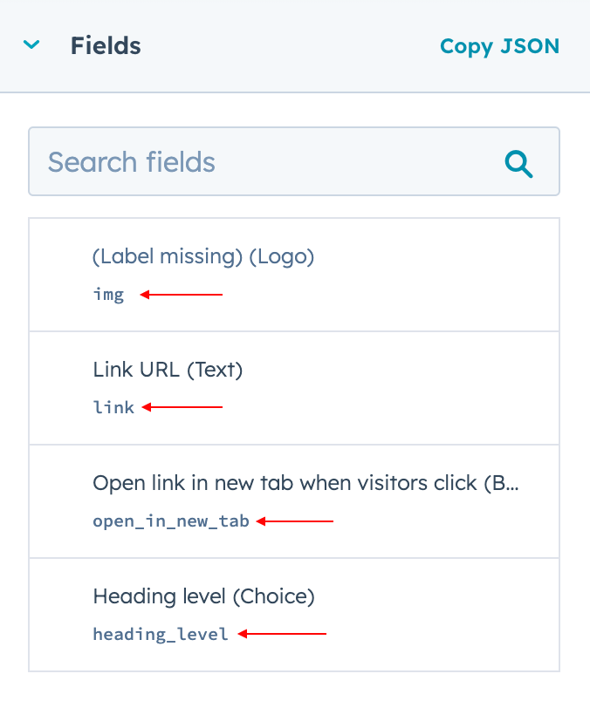Click the Link URL (Text) title
The height and width of the screenshot is (701, 590).
coord(167,370)
